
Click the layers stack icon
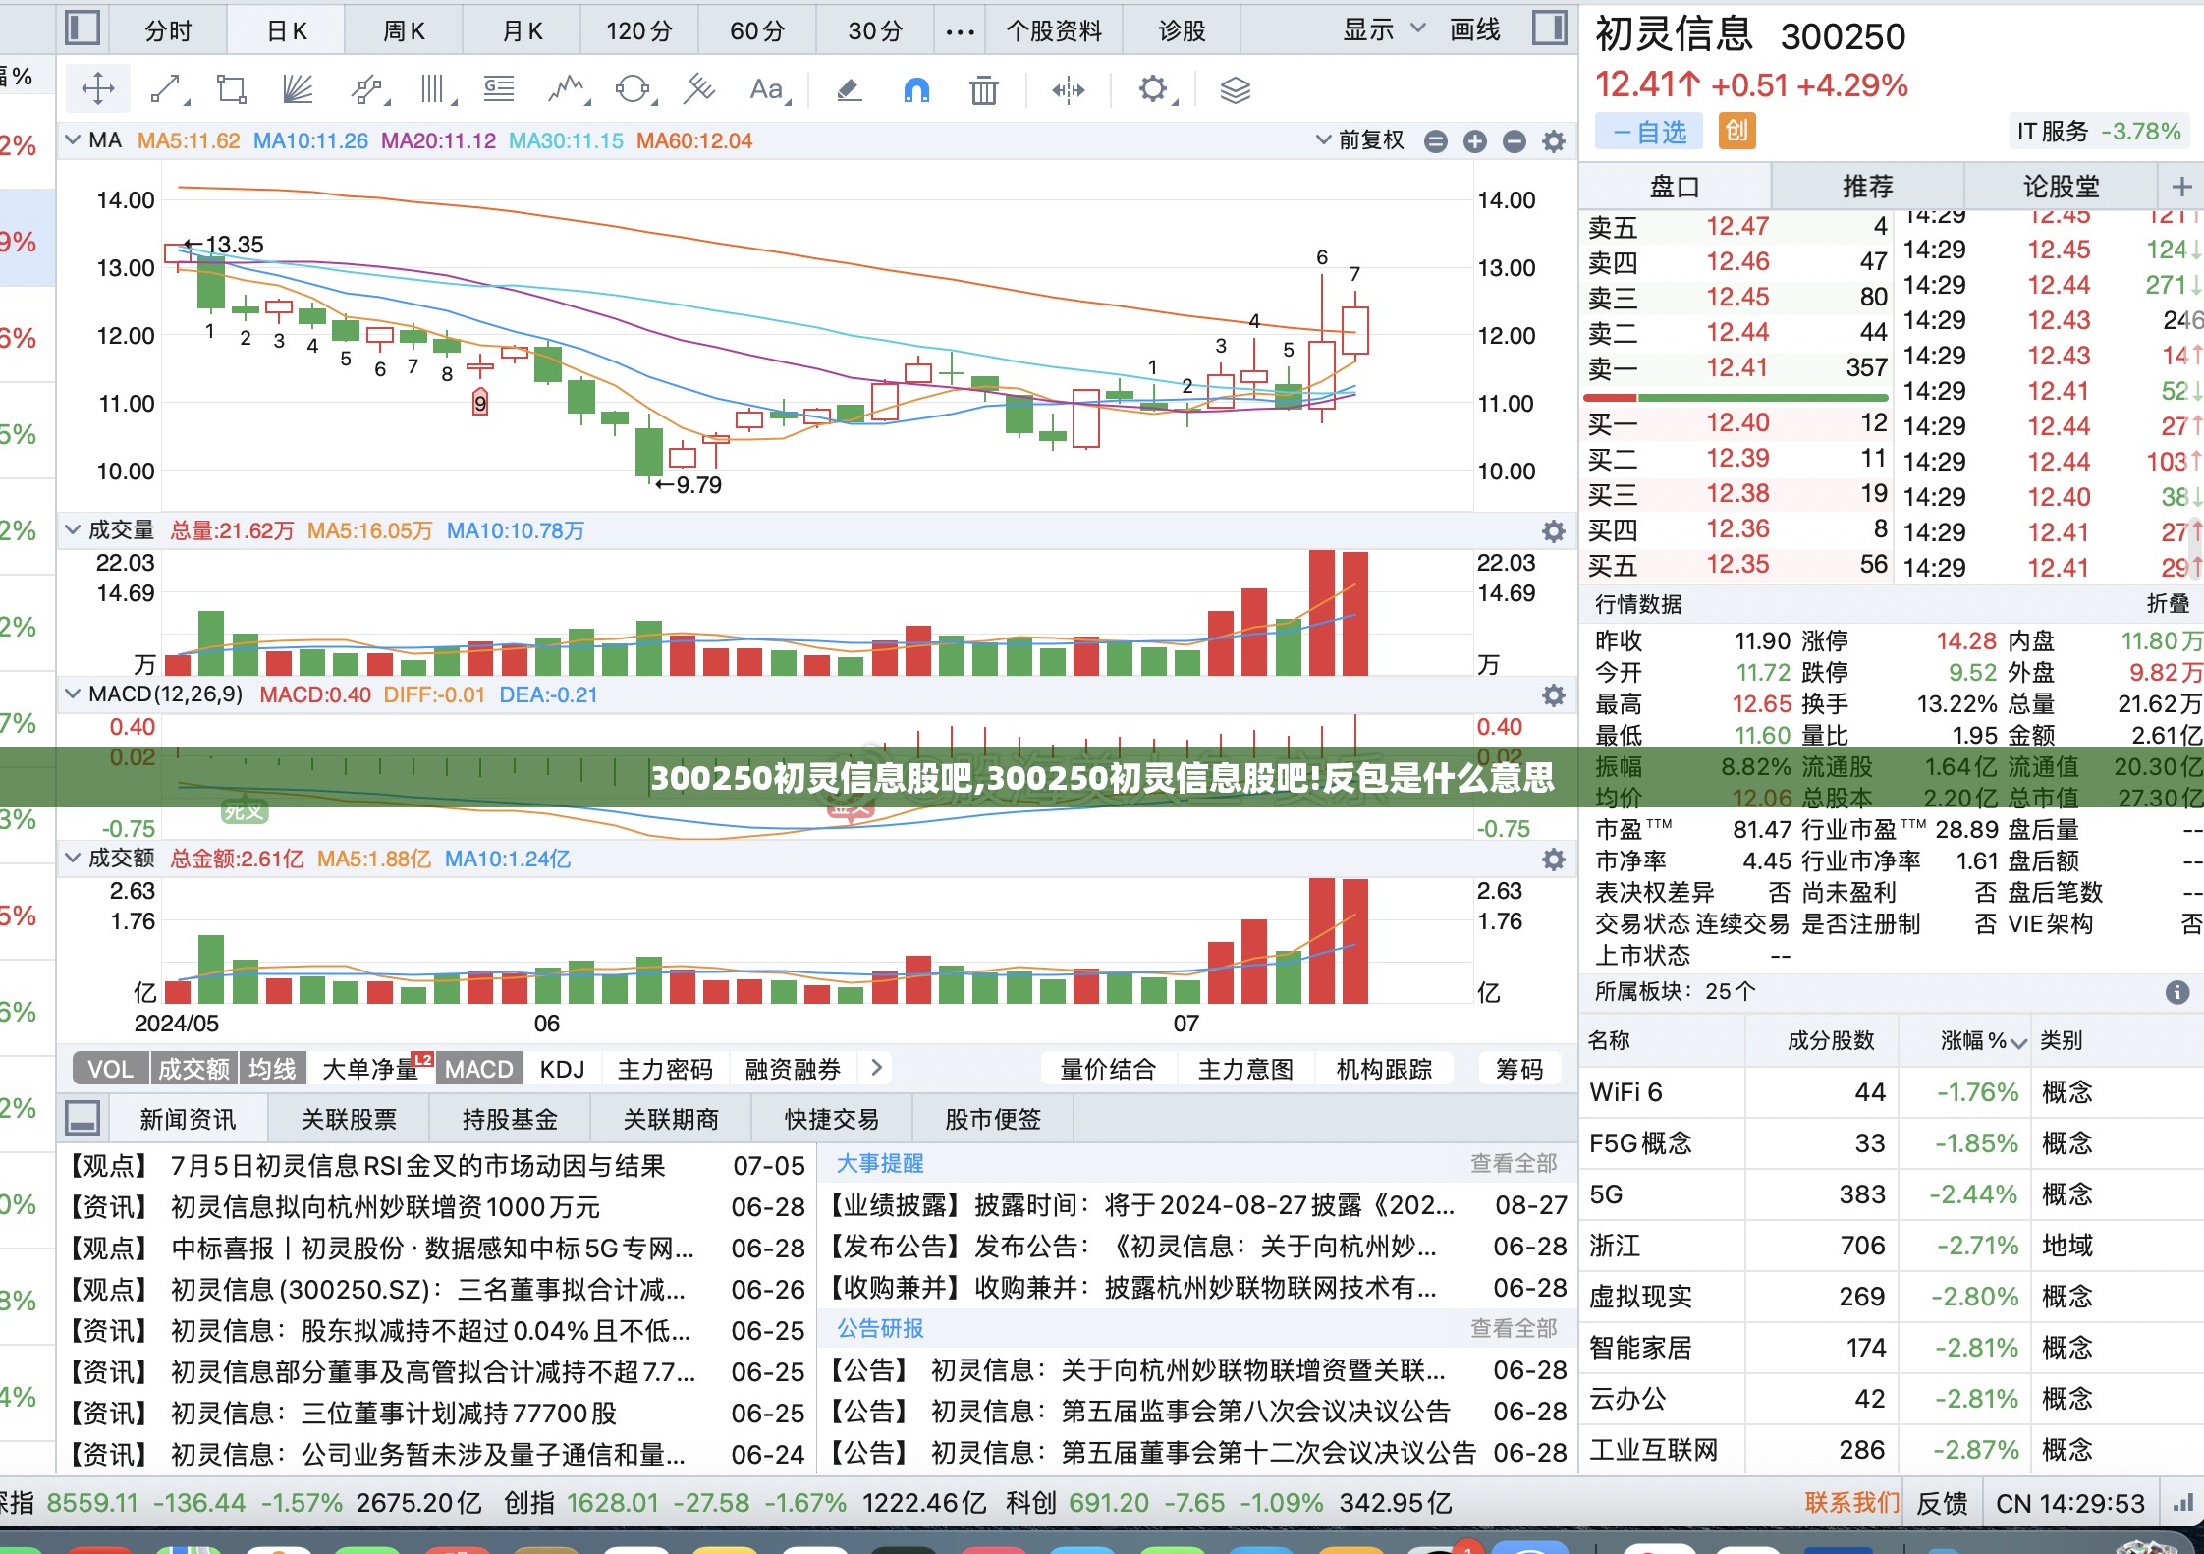coord(1235,90)
